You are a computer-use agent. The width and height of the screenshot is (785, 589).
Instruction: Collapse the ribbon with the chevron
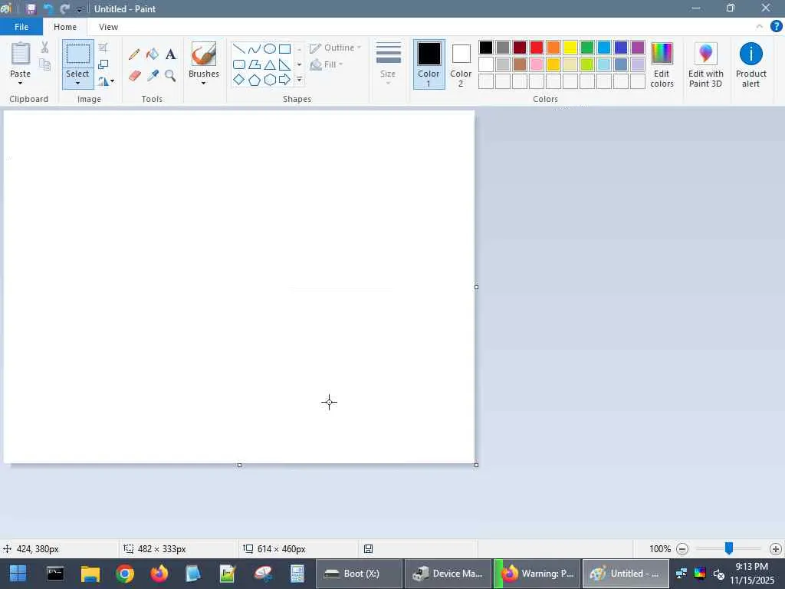coord(760,27)
